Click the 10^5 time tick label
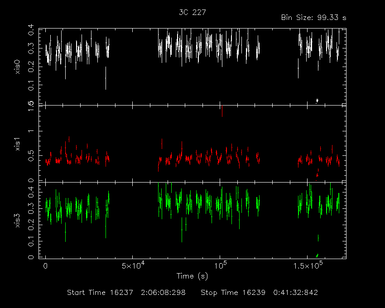This screenshot has height=308, width=385. pos(221,266)
